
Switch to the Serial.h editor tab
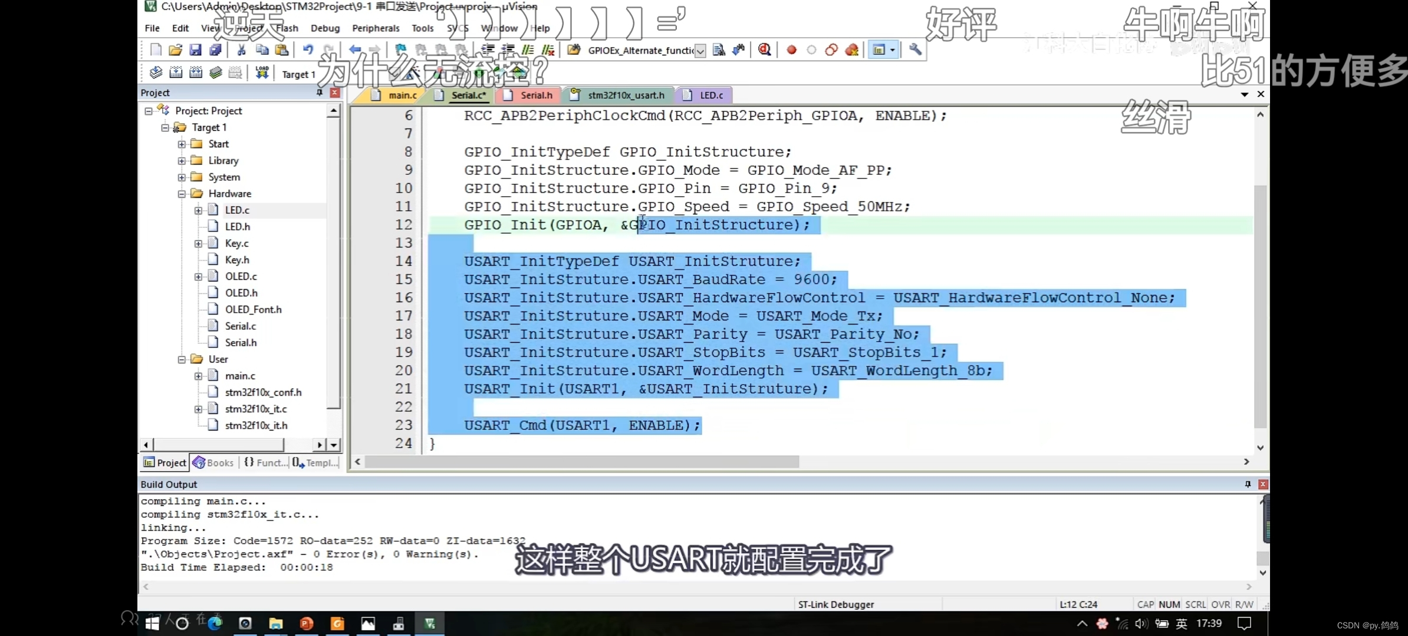click(x=529, y=95)
